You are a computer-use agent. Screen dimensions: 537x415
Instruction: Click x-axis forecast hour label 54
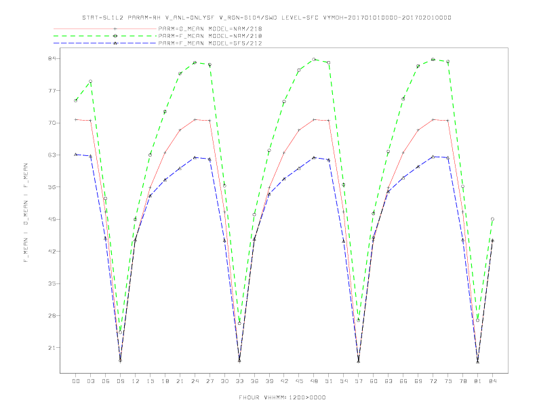tap(344, 381)
